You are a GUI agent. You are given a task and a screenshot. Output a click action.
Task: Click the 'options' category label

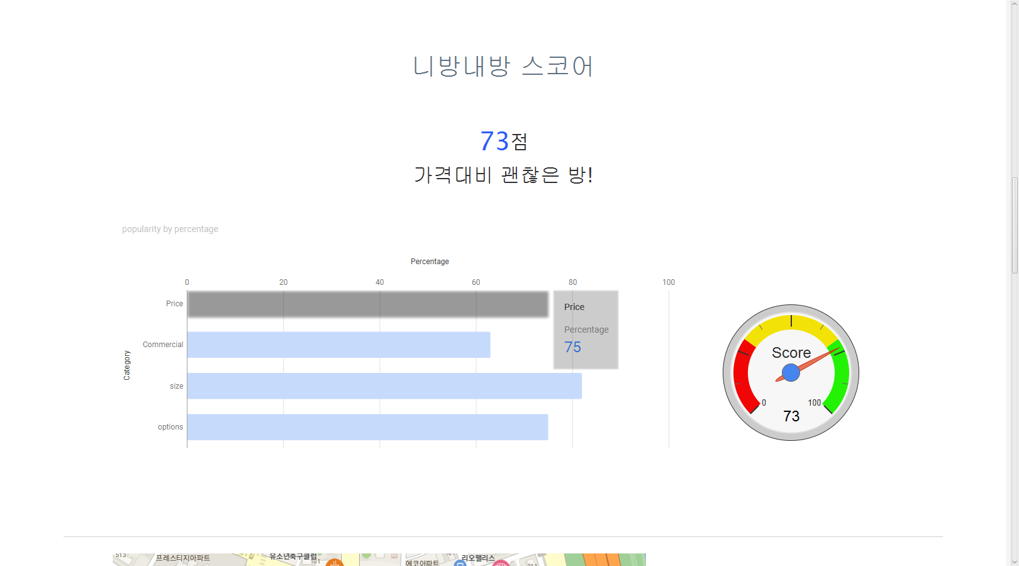[x=170, y=427]
